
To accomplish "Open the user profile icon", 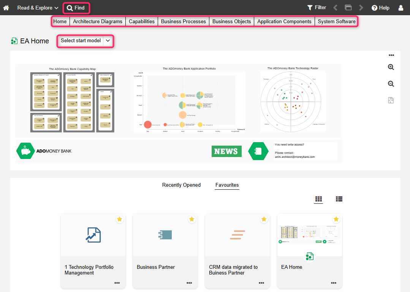I will 401,8.
